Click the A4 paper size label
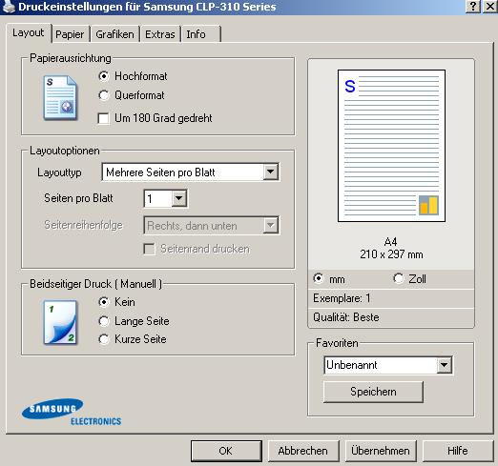 pyautogui.click(x=391, y=242)
